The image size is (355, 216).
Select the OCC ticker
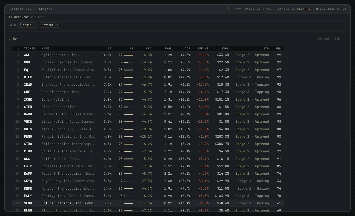[x=27, y=159]
